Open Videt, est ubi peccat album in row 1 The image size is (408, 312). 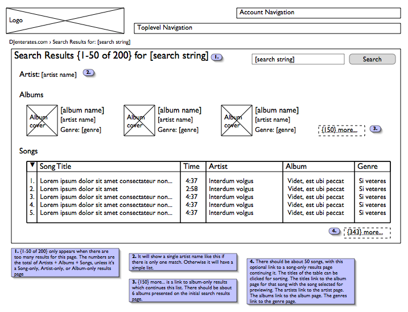(316, 181)
